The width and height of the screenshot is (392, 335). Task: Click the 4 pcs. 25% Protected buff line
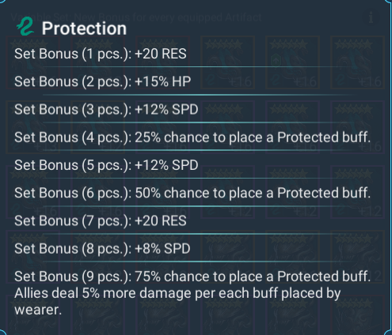192,137
